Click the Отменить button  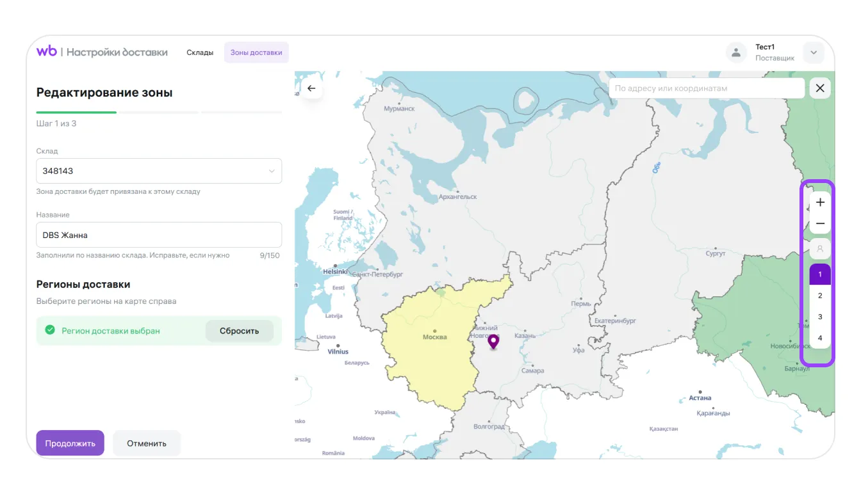[147, 443]
